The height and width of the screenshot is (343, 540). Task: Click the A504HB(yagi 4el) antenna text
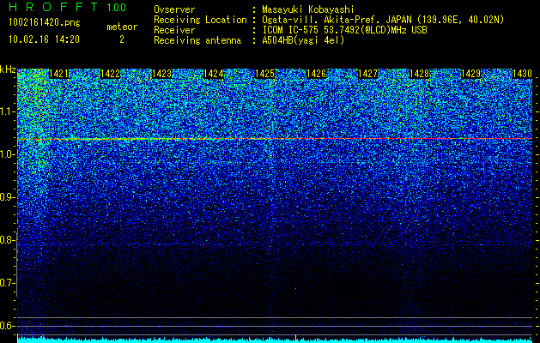[x=303, y=40]
